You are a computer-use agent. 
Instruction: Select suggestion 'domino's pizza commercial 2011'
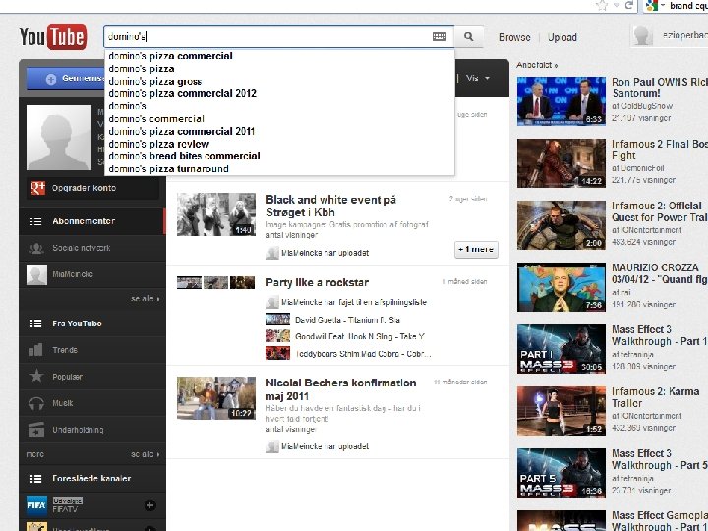tap(279, 131)
